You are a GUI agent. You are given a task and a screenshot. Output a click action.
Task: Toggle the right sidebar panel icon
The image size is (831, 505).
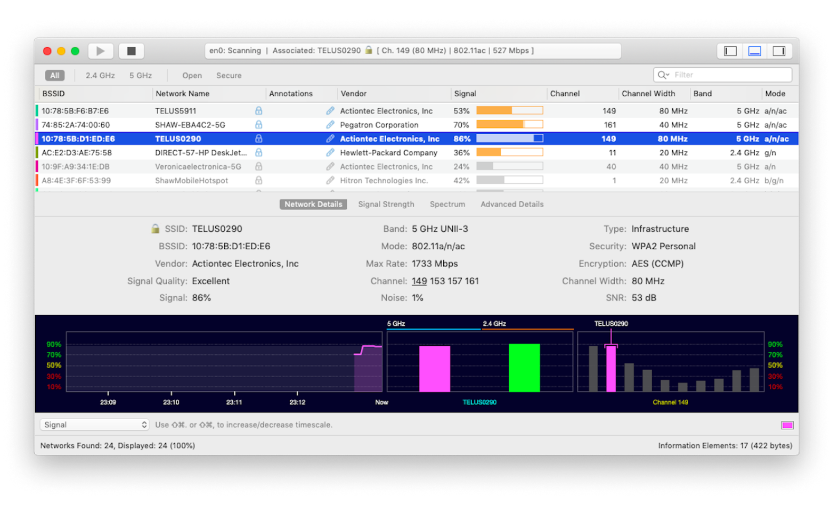click(779, 51)
